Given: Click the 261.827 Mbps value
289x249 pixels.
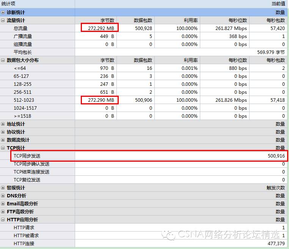Looking at the screenshot, I should point(231,28).
